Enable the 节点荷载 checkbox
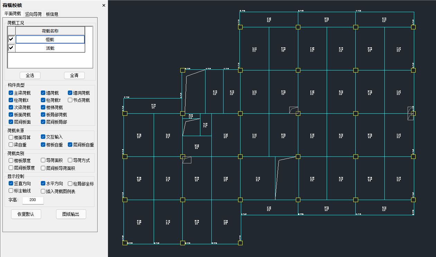The height and width of the screenshot is (257, 436). coord(70,100)
